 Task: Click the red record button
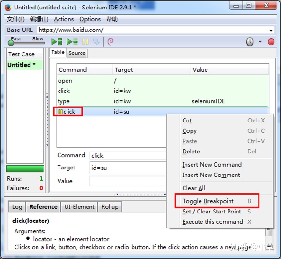click(271, 42)
